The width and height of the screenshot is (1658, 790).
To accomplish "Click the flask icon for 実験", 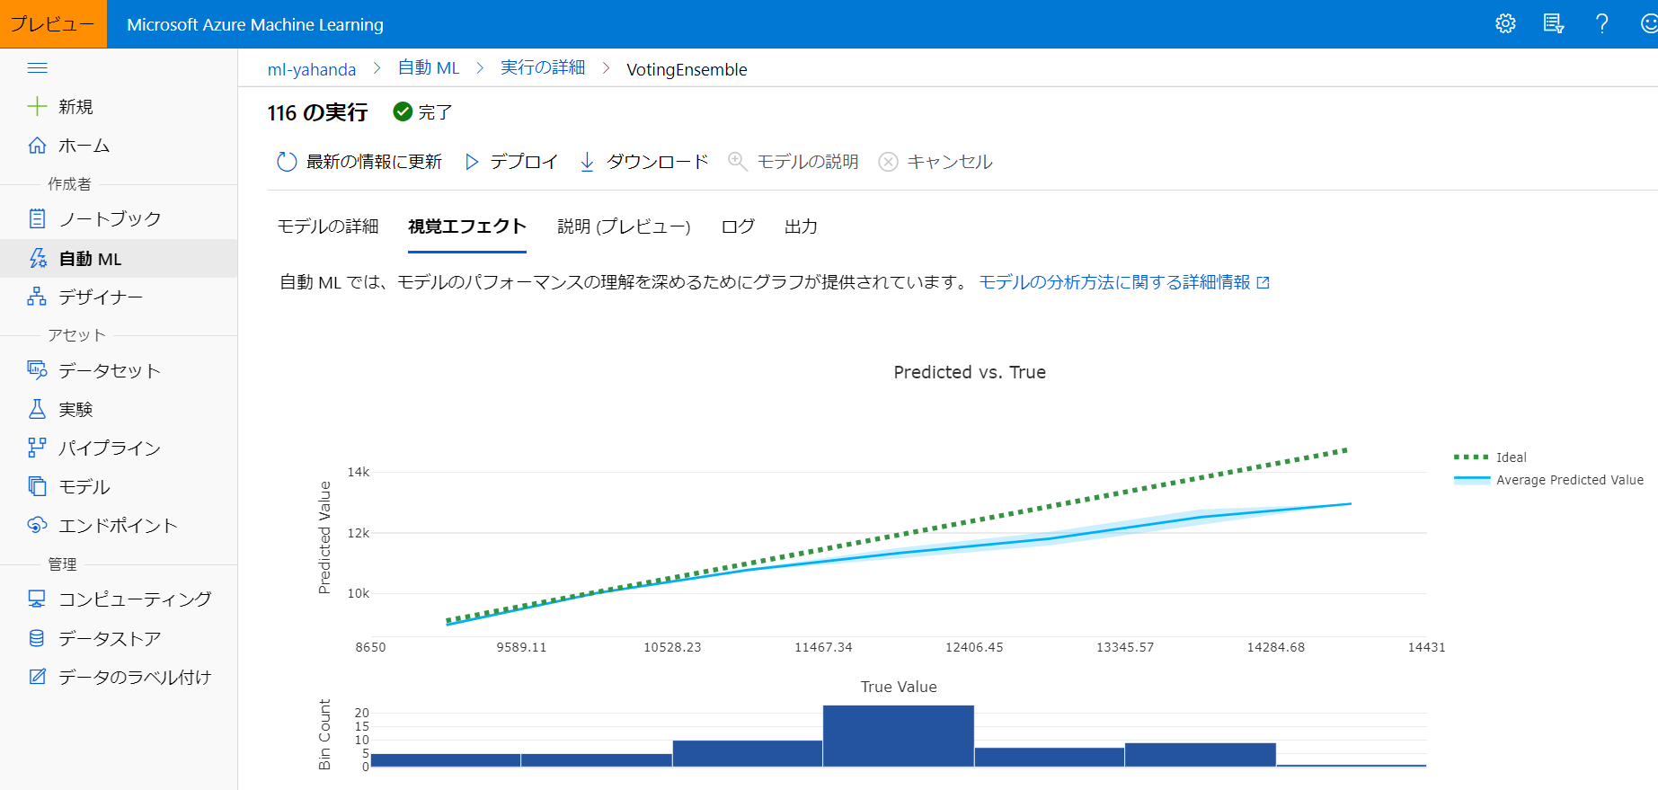I will (x=37, y=409).
